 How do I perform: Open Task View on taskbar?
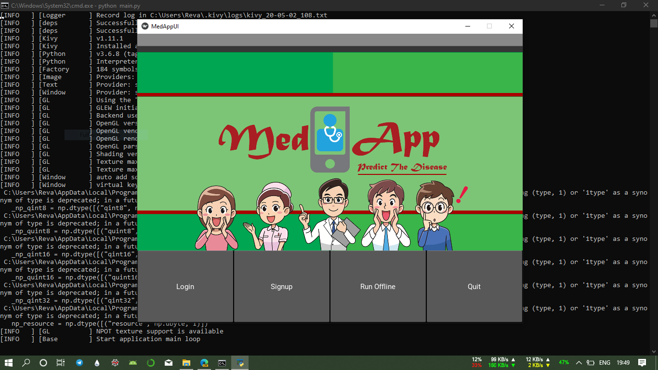coord(61,363)
